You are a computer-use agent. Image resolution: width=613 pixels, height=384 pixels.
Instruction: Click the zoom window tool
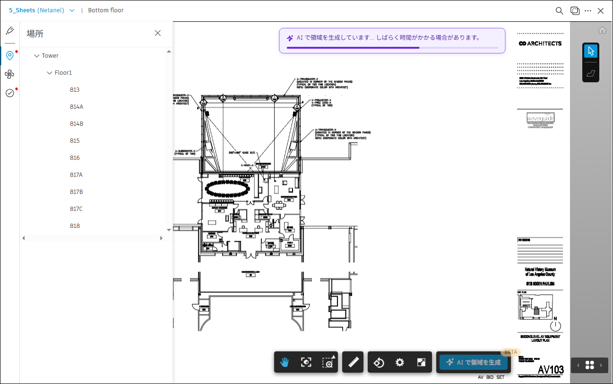tap(328, 362)
